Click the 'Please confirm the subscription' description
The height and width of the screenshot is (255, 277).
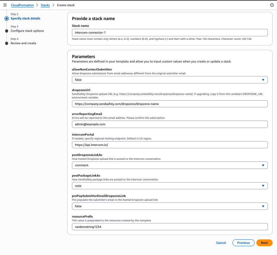coord(146,118)
